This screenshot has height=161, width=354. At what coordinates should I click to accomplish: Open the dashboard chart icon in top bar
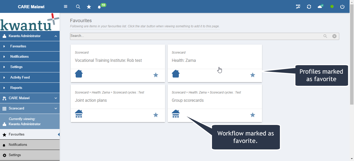click(x=298, y=7)
